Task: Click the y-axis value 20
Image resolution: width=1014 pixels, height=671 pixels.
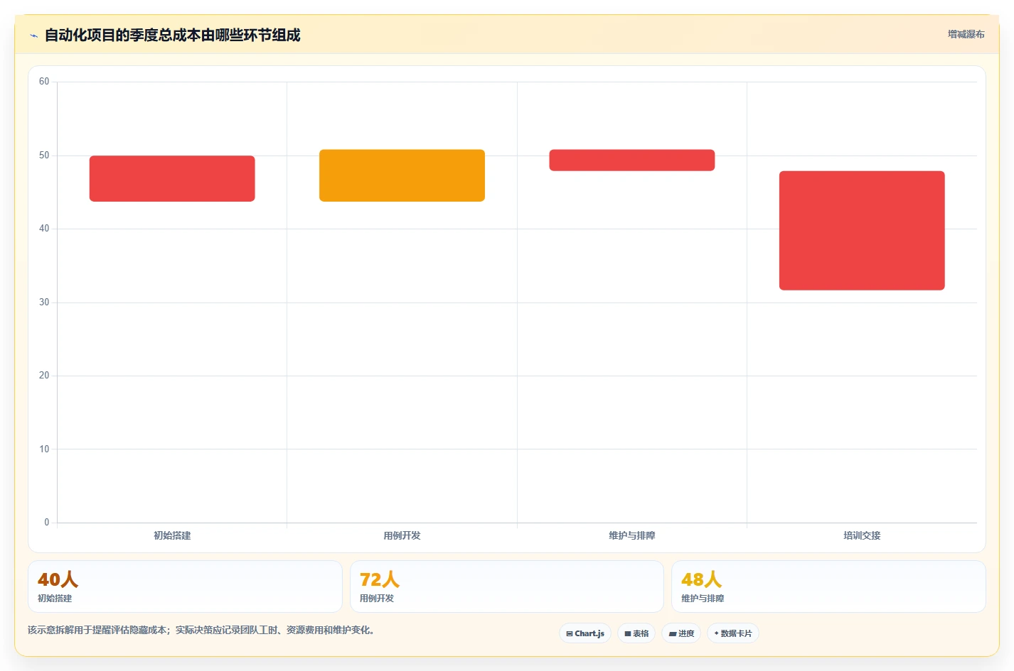Action: coord(44,376)
